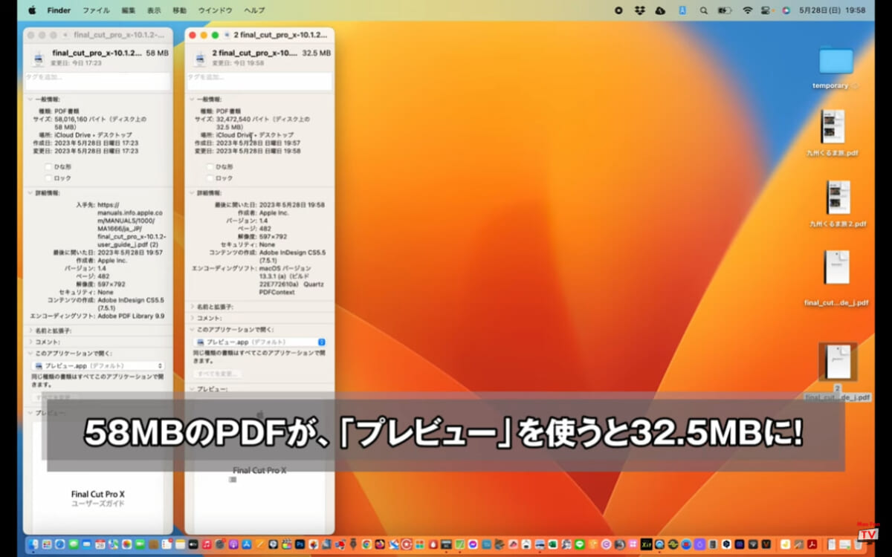Open the 表示 menu
This screenshot has width=892, height=557.
tap(154, 10)
